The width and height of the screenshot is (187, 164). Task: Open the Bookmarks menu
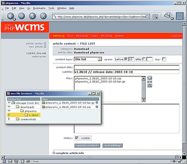pos(39,8)
